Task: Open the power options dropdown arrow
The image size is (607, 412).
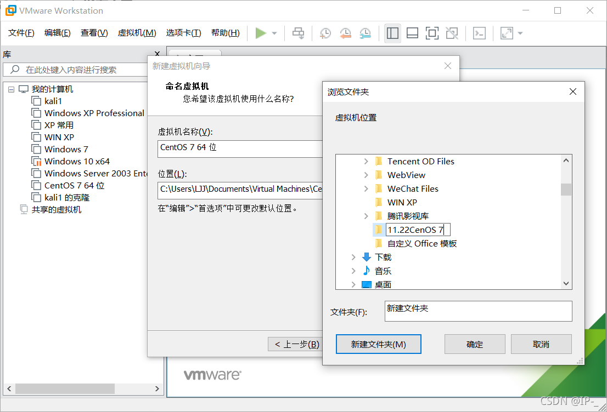Action: 274,33
